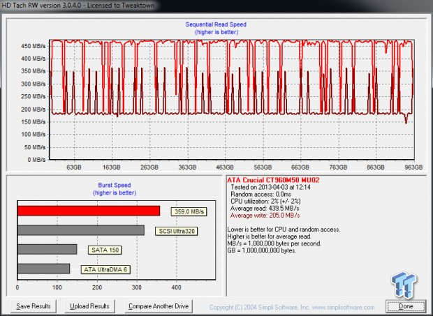
Task: Click the SCSI Ultra320 bar label
Action: point(177,231)
